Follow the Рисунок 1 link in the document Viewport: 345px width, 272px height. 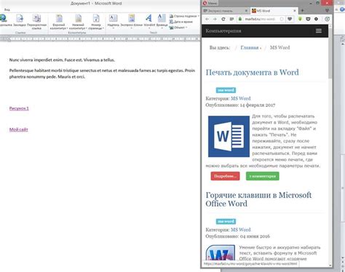(19, 108)
